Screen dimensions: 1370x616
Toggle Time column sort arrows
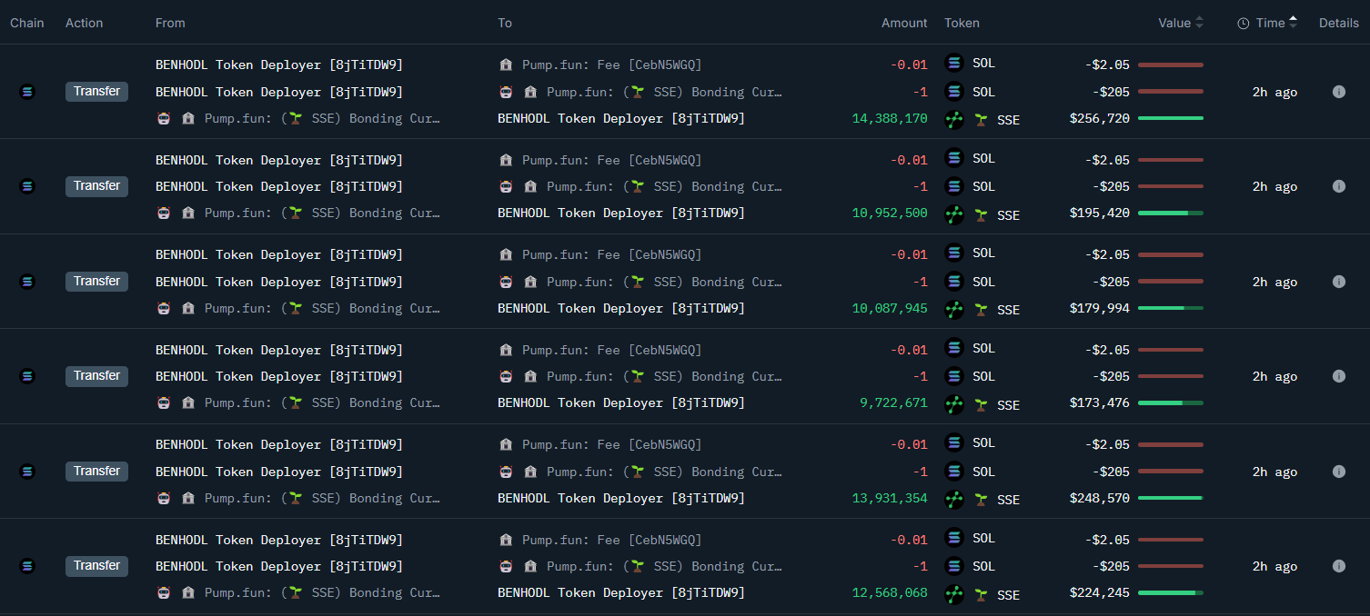coord(1293,23)
